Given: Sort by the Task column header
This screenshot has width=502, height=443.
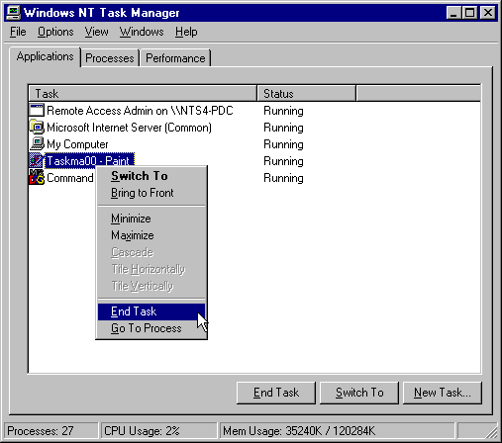Looking at the screenshot, I should 143,94.
